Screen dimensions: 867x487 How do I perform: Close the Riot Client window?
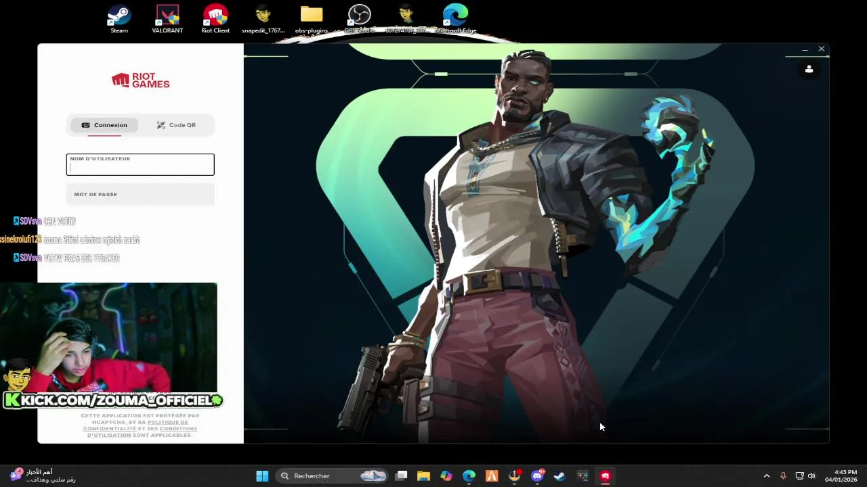point(822,49)
